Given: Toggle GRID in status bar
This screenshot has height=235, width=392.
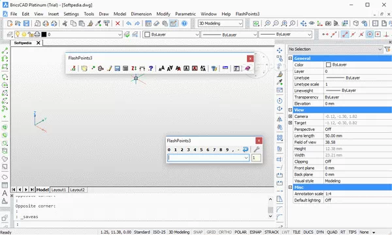Looking at the screenshot, I should [x=211, y=232].
